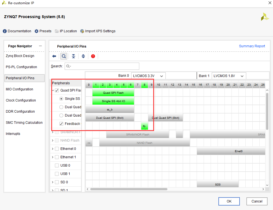Click inside the Search input field
Screen dimensions: 273x210
(102, 66)
